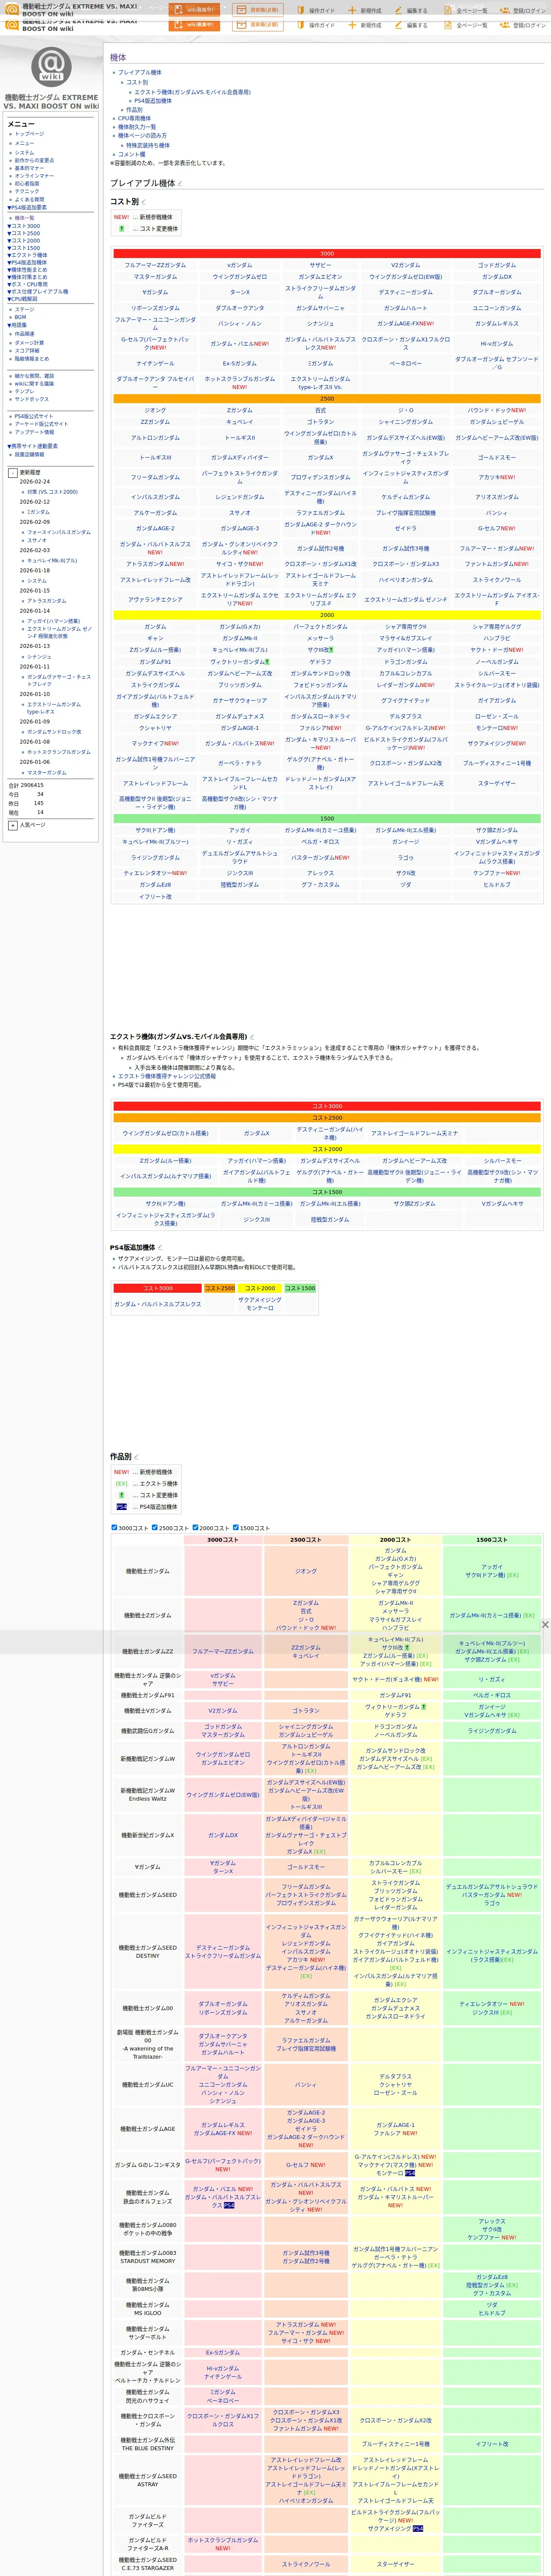The height and width of the screenshot is (2576, 551).
Task: Open PS4版公式サイト sidebar link
Action: pos(34,417)
